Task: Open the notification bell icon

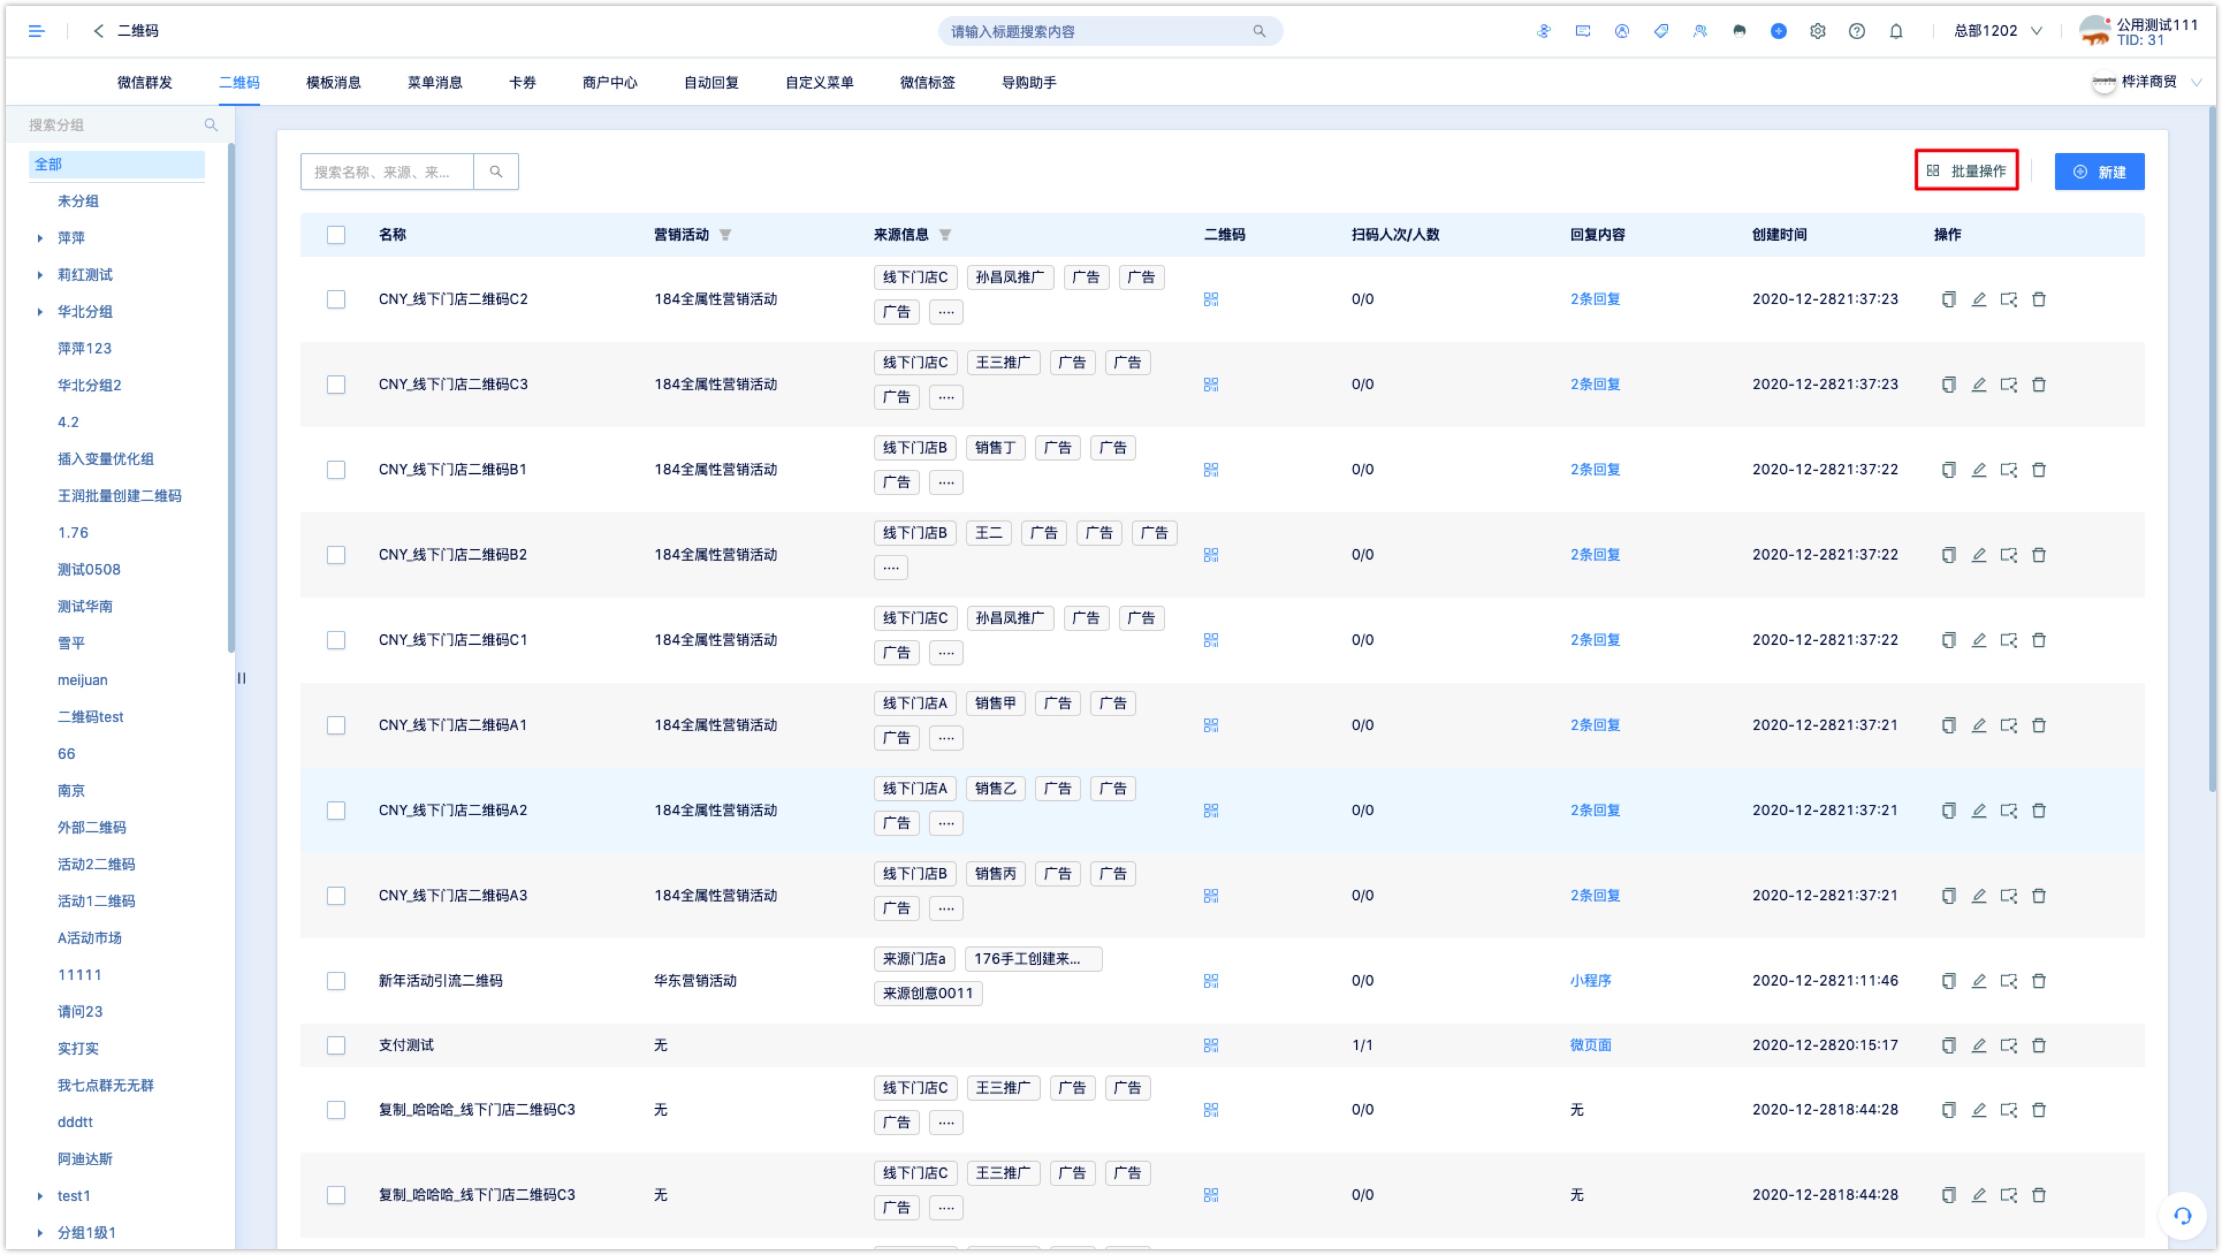Action: click(x=1896, y=31)
